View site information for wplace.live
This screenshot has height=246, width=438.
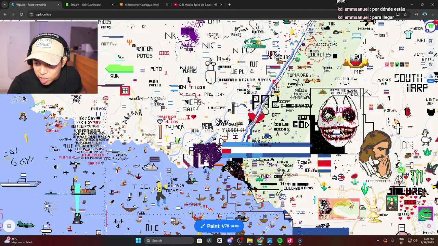pos(31,14)
